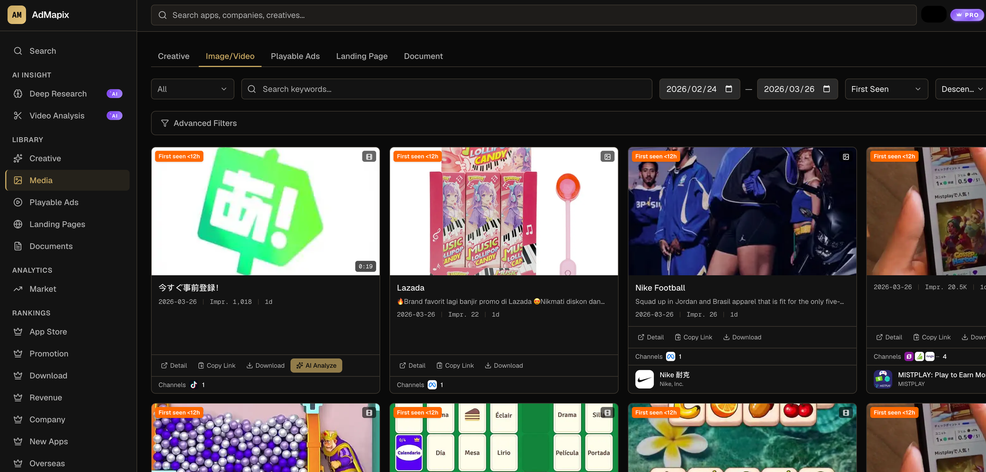
Task: Open the First Seen sort dropdown
Action: (886, 89)
